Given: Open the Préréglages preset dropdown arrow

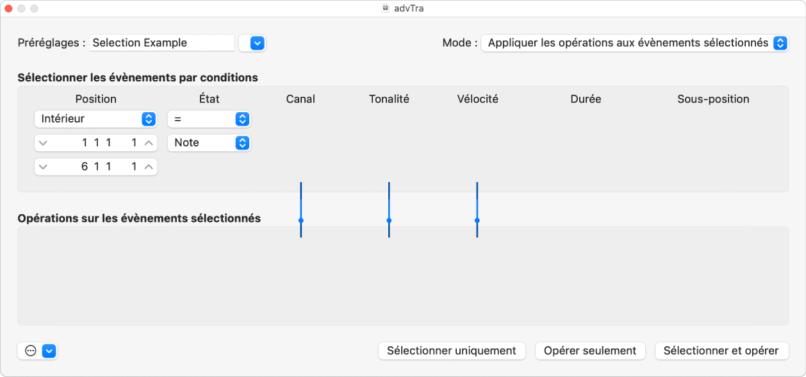Looking at the screenshot, I should pos(252,42).
